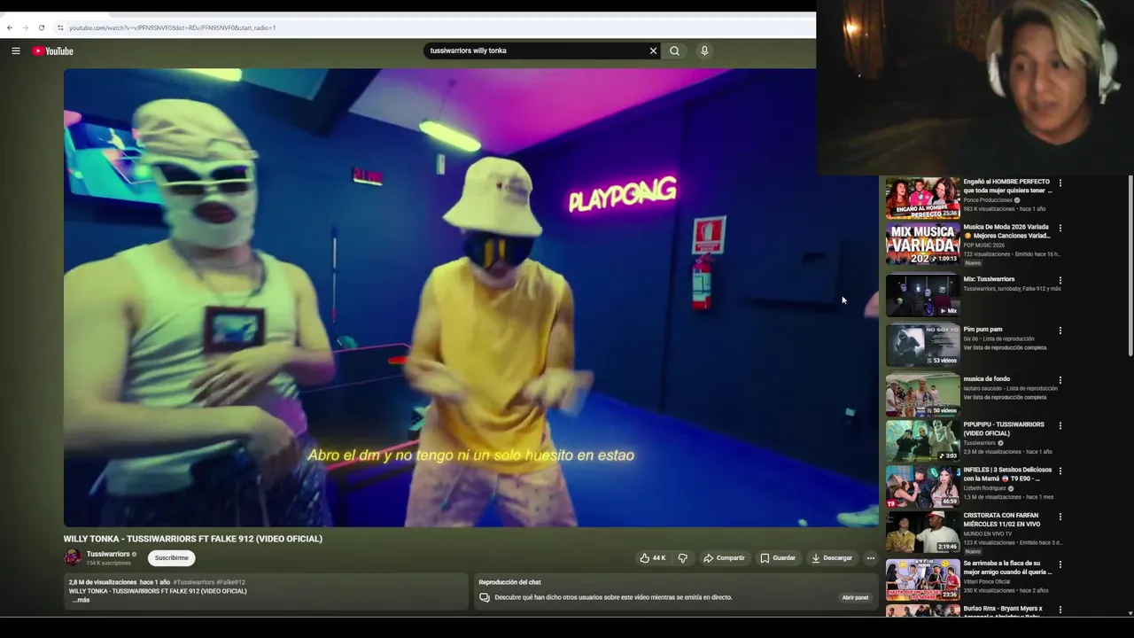
Task: Open the Mix: Tussiwarriors thumbnail
Action: pyautogui.click(x=922, y=296)
